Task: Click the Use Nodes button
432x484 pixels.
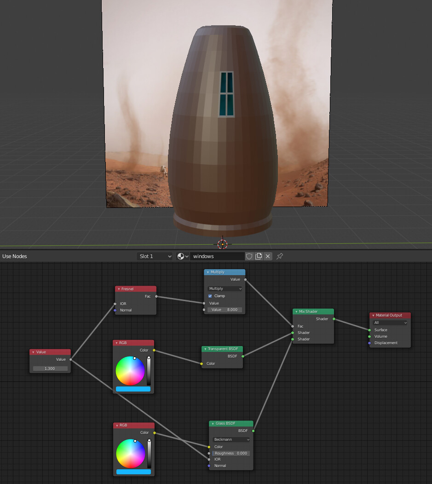Action: (13, 256)
